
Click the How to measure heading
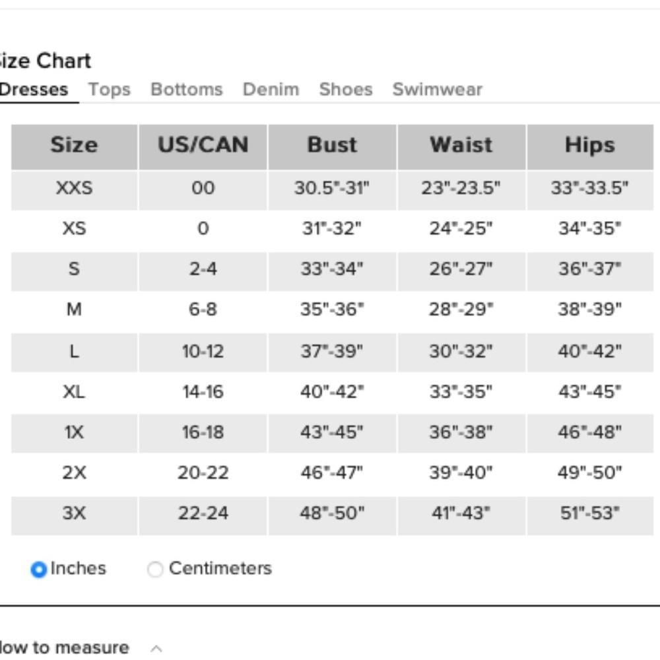pyautogui.click(x=64, y=647)
